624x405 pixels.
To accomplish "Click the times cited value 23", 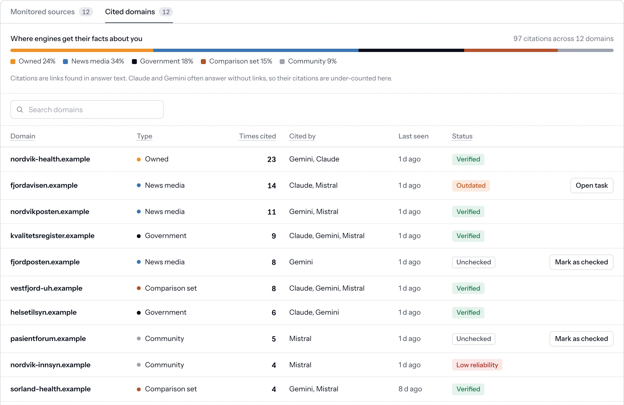I will coord(271,160).
